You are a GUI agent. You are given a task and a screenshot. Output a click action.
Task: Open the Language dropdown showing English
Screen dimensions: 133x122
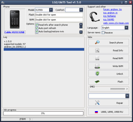126,28
